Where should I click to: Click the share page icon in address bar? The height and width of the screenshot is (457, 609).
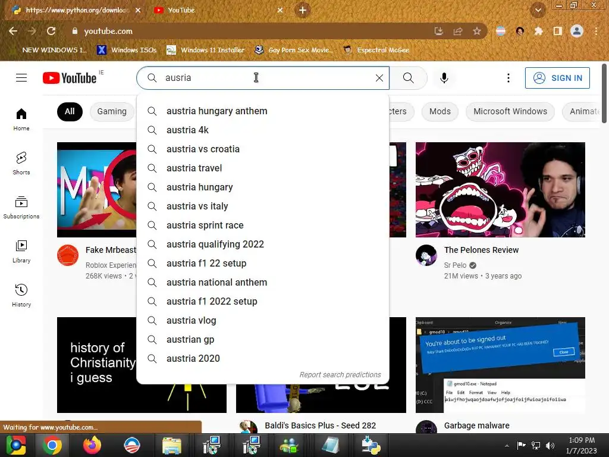point(458,31)
